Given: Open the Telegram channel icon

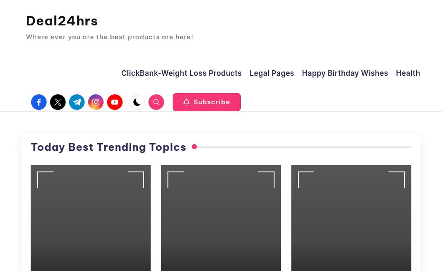Looking at the screenshot, I should pyautogui.click(x=77, y=102).
